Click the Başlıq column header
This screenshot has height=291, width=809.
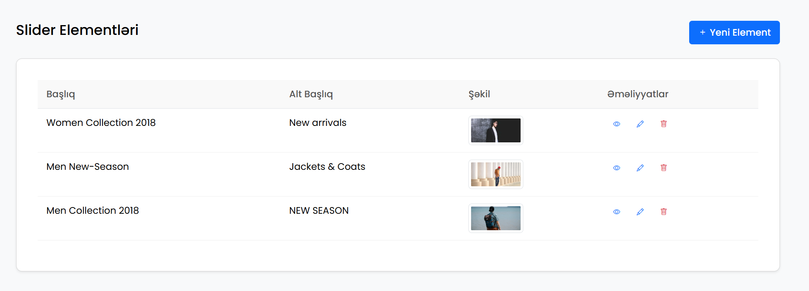(x=61, y=95)
